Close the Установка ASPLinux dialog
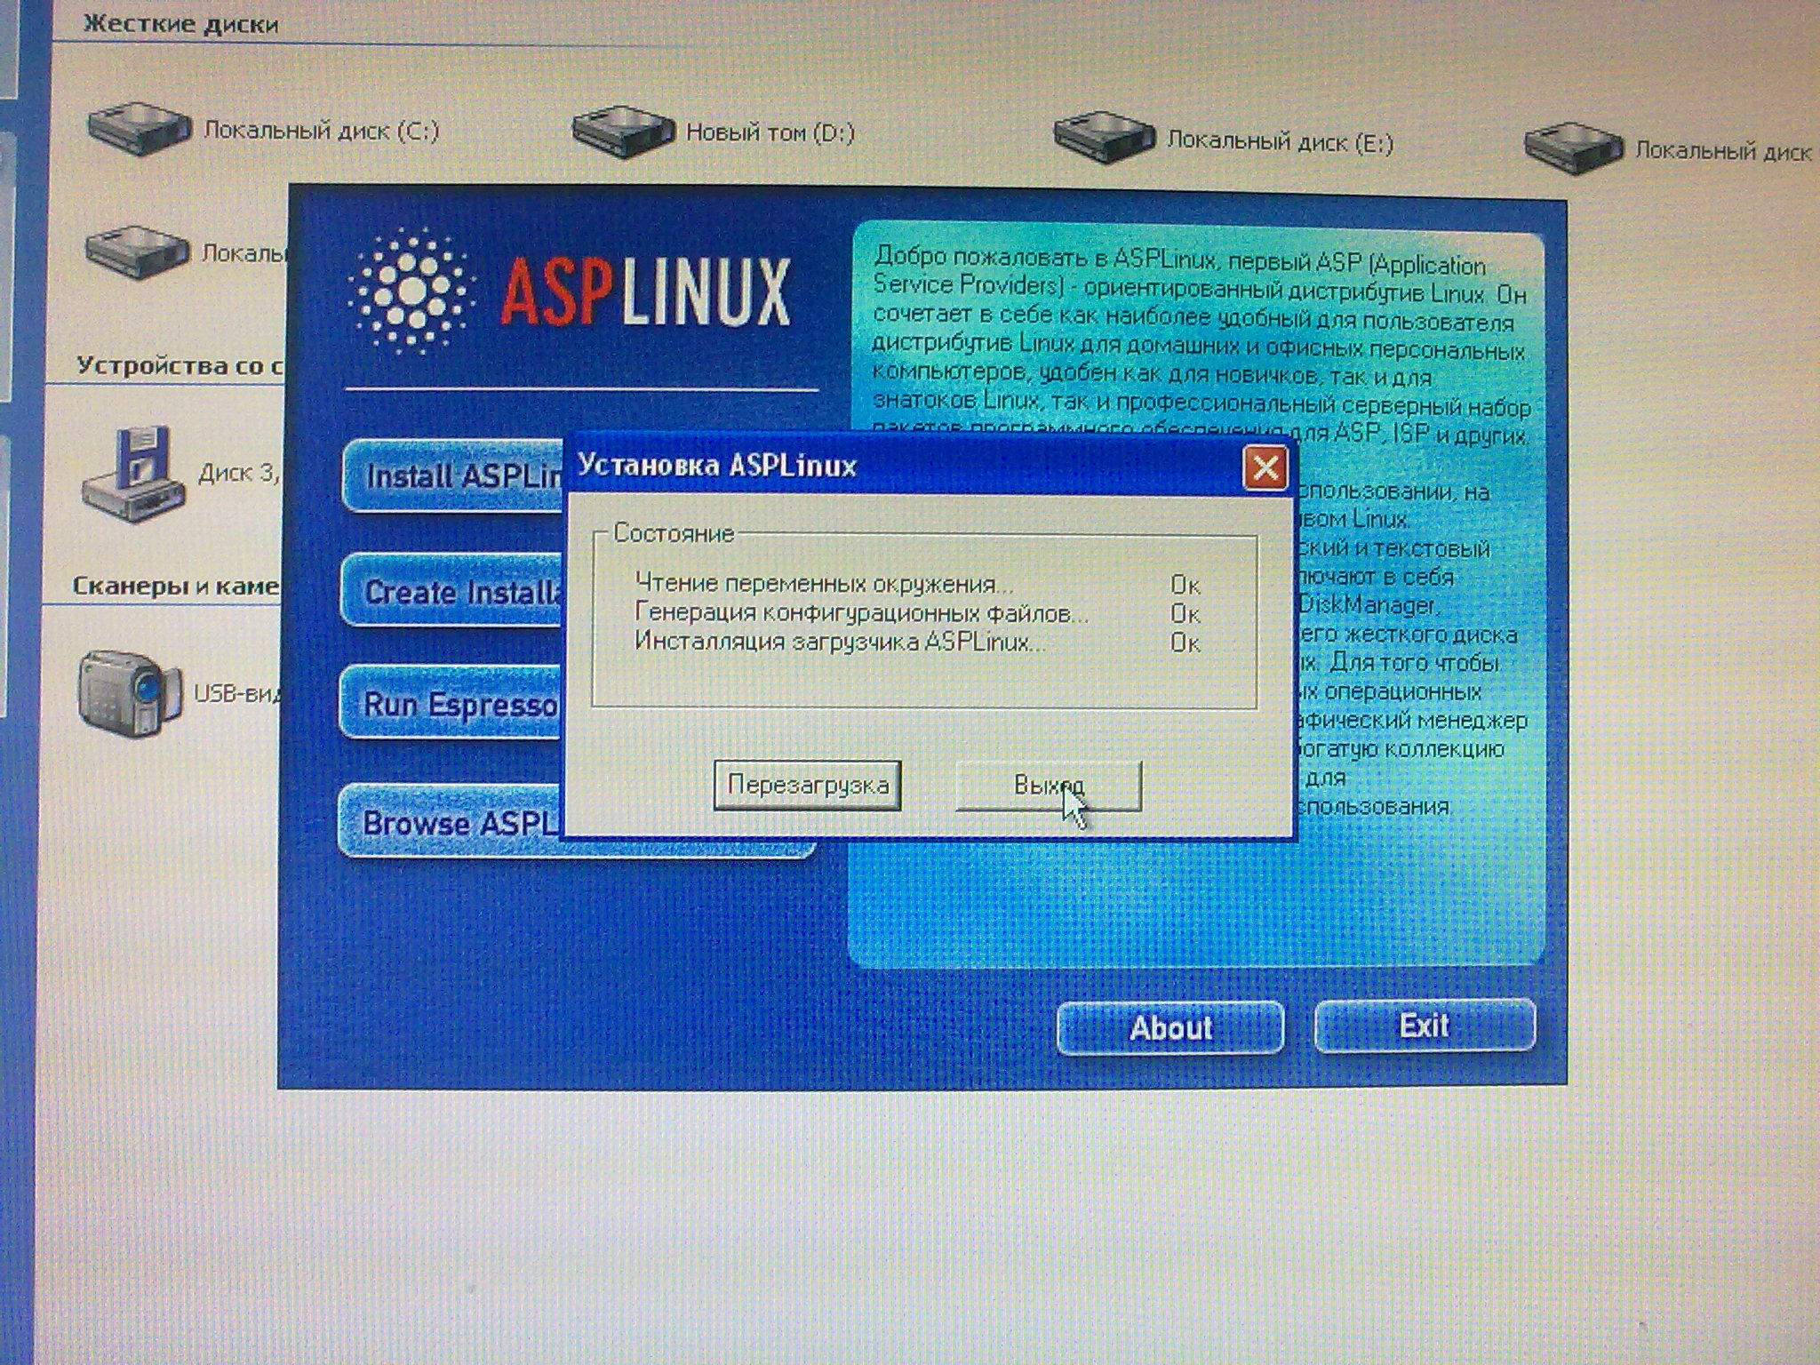 1265,467
